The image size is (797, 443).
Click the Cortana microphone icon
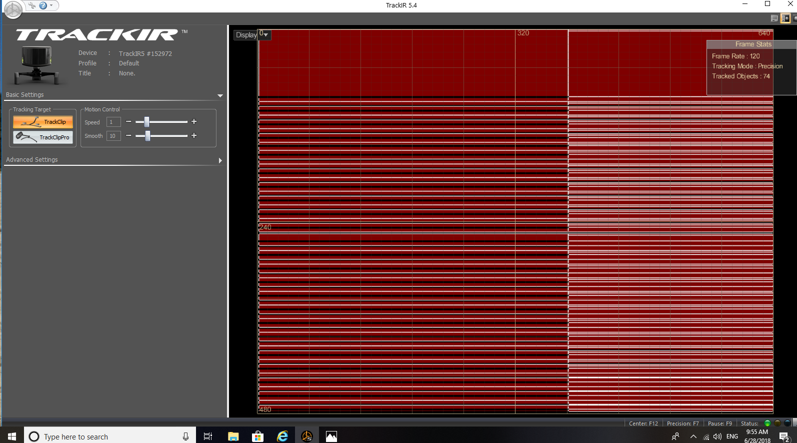185,437
